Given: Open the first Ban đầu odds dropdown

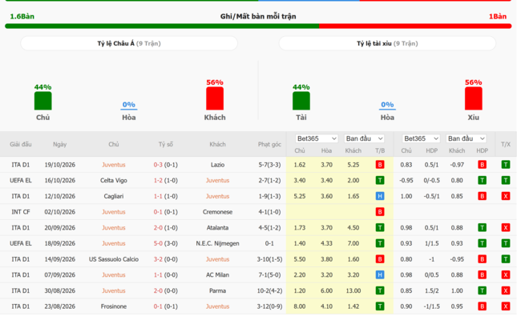Looking at the screenshot, I should pyautogui.click(x=364, y=138).
